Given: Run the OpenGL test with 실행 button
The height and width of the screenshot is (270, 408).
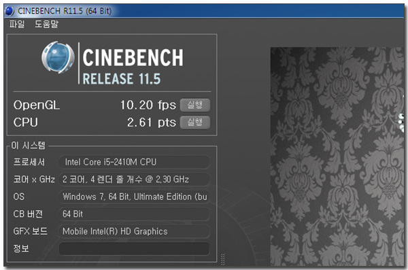Looking at the screenshot, I should click(195, 105).
